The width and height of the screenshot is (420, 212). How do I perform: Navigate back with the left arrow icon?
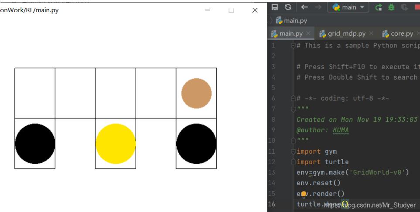click(x=304, y=7)
